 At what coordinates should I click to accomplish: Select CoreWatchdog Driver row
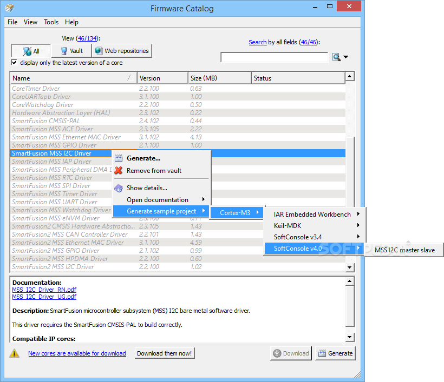pos(178,105)
